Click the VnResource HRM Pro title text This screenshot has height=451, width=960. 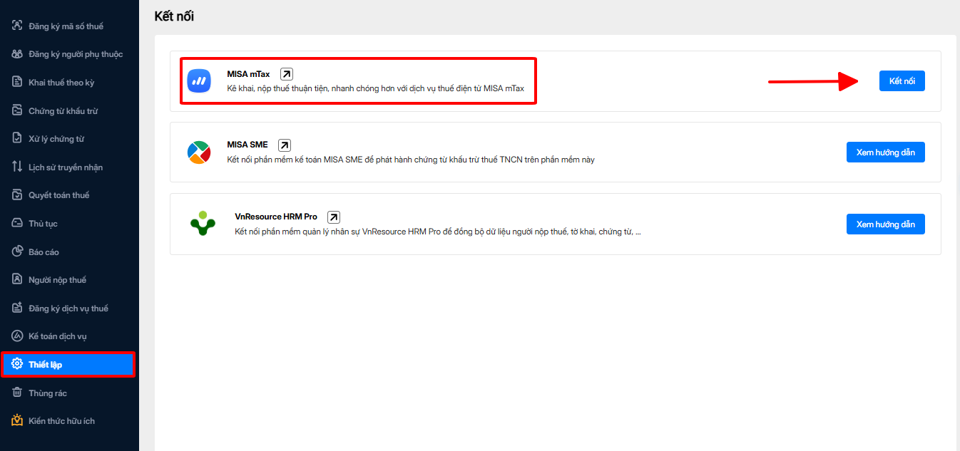click(x=276, y=217)
